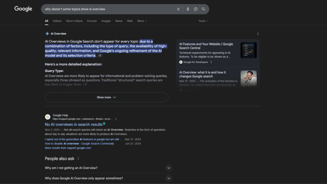Clear the search box with the X icon
This screenshot has width=327, height=184.
click(x=178, y=9)
